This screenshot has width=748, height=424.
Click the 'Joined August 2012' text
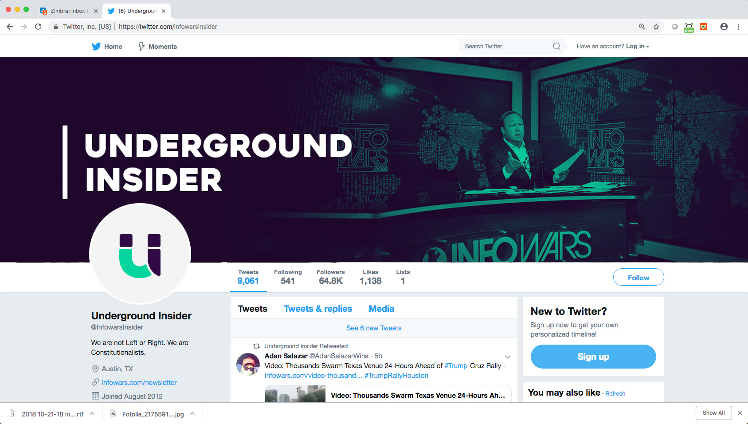pyautogui.click(x=132, y=396)
